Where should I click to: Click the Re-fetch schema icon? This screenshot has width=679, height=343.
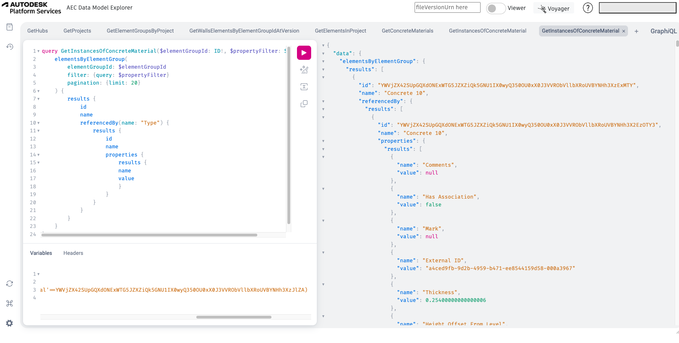click(x=10, y=284)
